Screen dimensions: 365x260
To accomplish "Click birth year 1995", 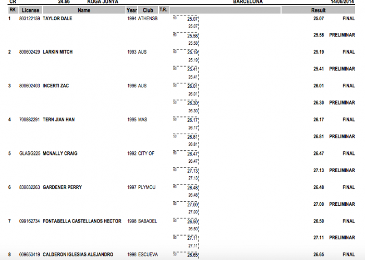I will (x=132, y=120).
